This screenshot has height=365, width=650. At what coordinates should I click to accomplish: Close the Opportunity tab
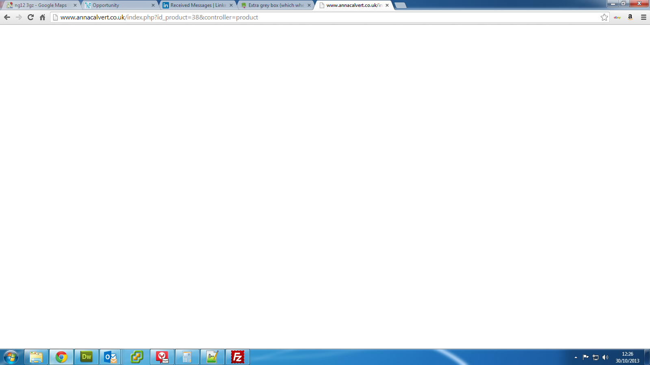pos(153,5)
